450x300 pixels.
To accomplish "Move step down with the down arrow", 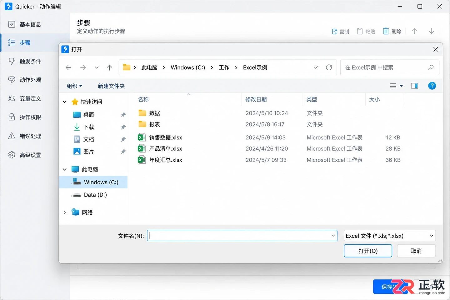I will pos(432,31).
